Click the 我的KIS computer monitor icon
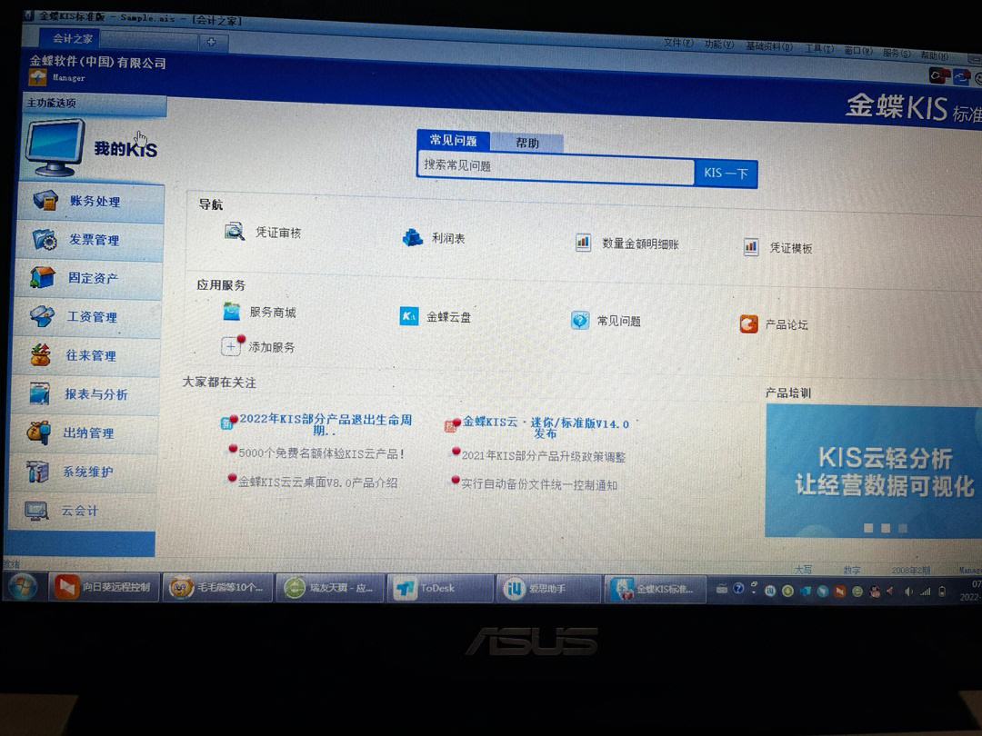Image resolution: width=982 pixels, height=736 pixels. [55, 148]
